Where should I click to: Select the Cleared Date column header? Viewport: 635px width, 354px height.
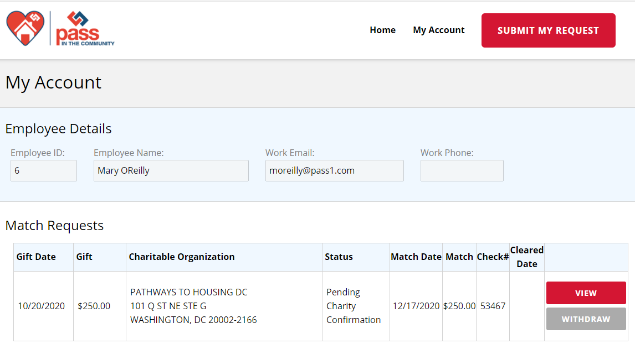click(527, 257)
